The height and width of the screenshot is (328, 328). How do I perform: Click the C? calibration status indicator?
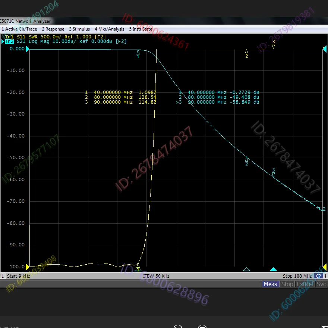pyautogui.click(x=319, y=276)
